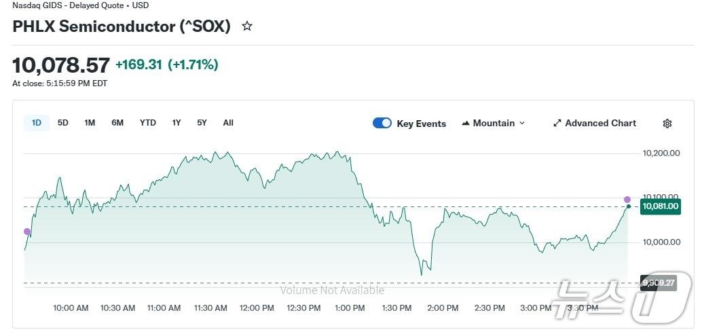
Task: Switch to the 5D time range
Action: (x=63, y=123)
